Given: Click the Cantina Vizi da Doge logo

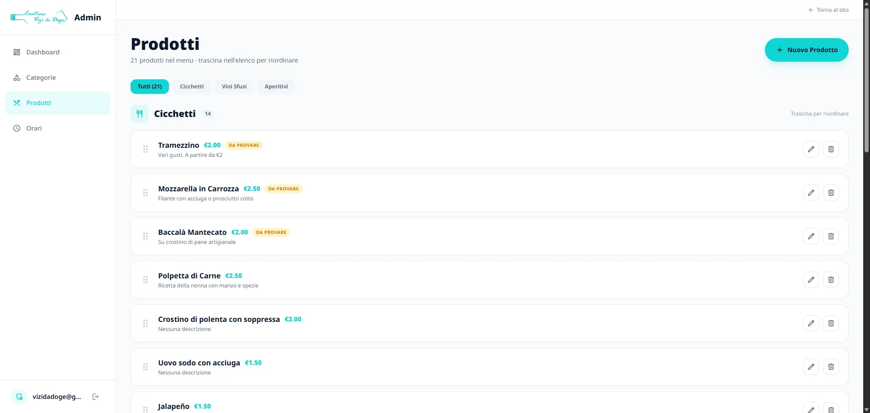Looking at the screenshot, I should pos(39,17).
